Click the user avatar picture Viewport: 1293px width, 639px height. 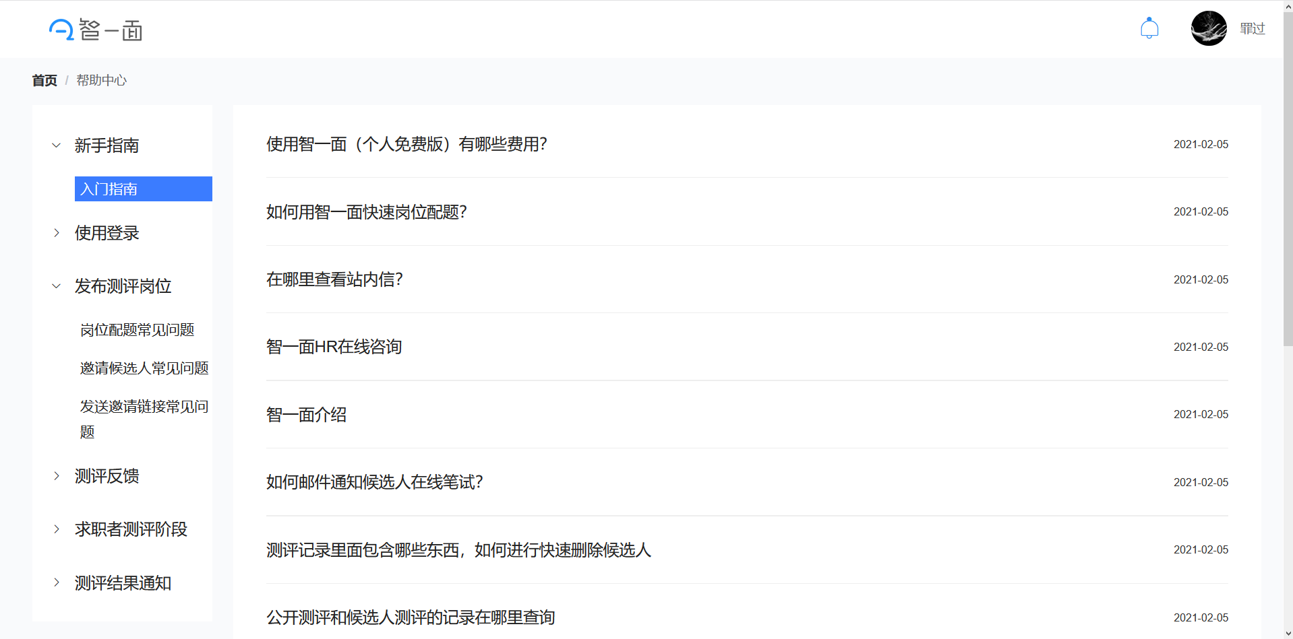[1209, 28]
